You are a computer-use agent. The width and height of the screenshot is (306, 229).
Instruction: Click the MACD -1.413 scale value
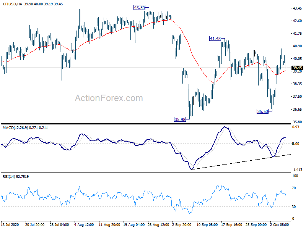[x=297, y=170]
